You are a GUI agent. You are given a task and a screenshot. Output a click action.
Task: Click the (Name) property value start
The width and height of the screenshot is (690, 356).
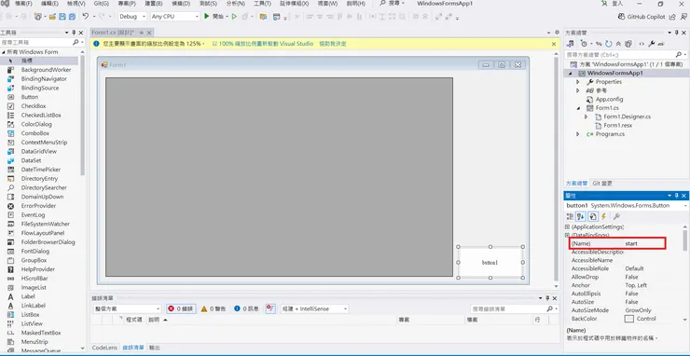coord(631,243)
